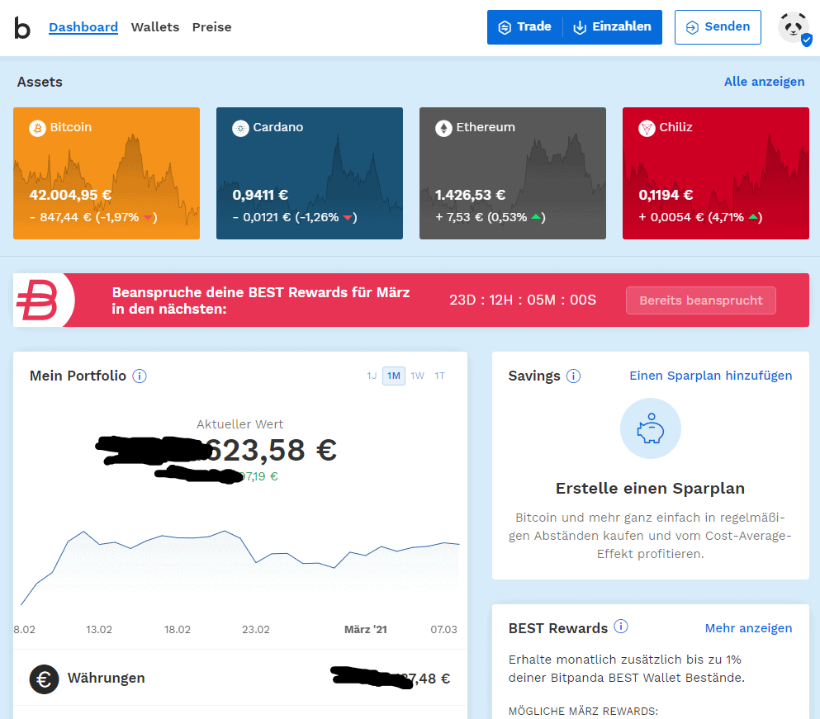Screen dimensions: 820x719
Task: Click the Bereits beansprucht button
Action: 701,300
